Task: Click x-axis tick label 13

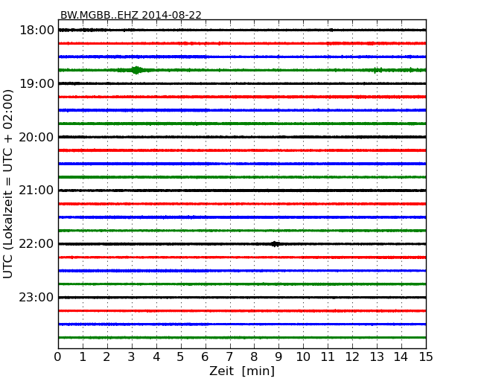Action: pyautogui.click(x=377, y=357)
